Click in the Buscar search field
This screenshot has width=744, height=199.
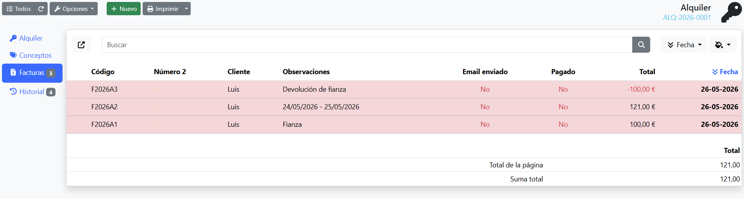click(x=367, y=45)
